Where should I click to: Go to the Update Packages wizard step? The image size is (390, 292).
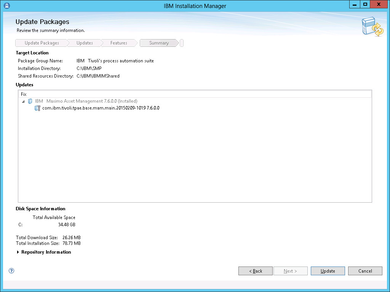pyautogui.click(x=42, y=43)
